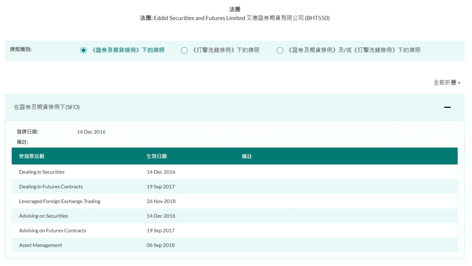This screenshot has width=472, height=266.
Task: Click the 生效日期 column header
Action: [156, 156]
